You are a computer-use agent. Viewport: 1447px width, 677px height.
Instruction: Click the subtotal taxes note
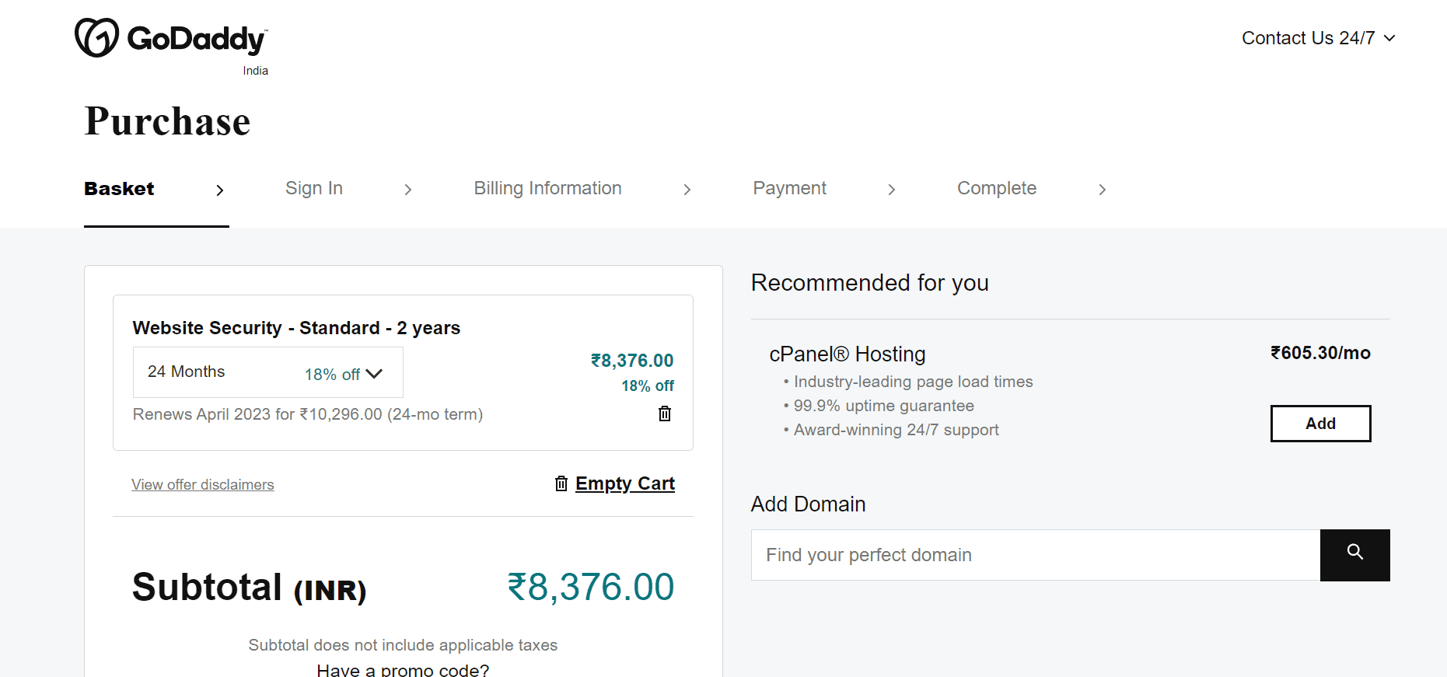(403, 645)
